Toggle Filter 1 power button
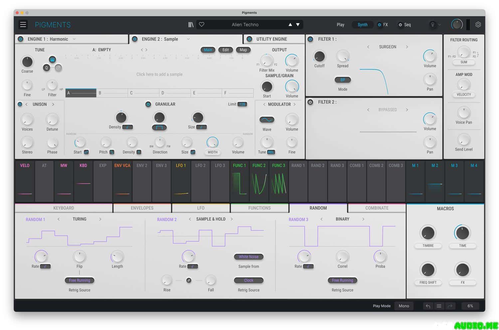The image size is (499, 330). tap(310, 39)
